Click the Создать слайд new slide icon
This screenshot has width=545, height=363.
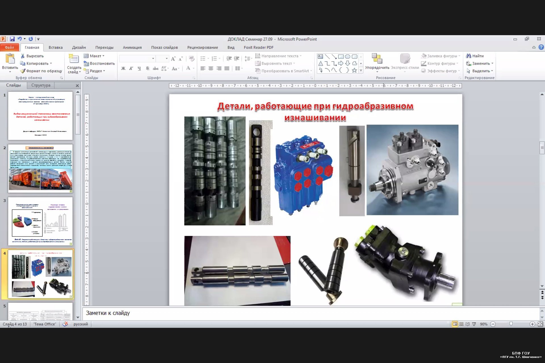pos(74,59)
